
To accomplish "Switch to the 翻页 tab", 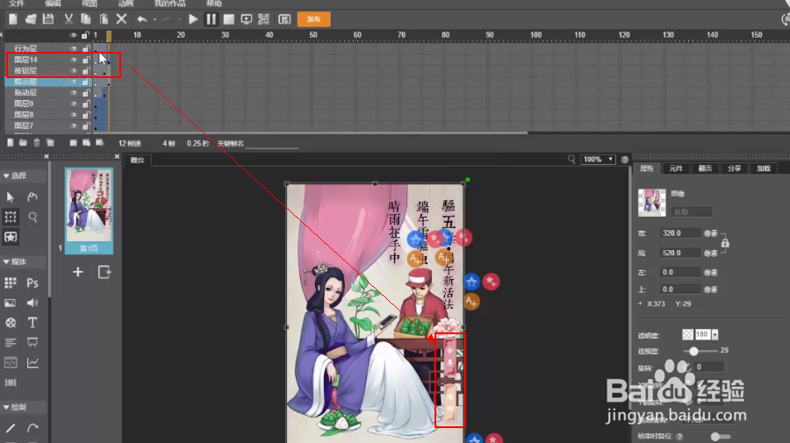I will pyautogui.click(x=706, y=168).
